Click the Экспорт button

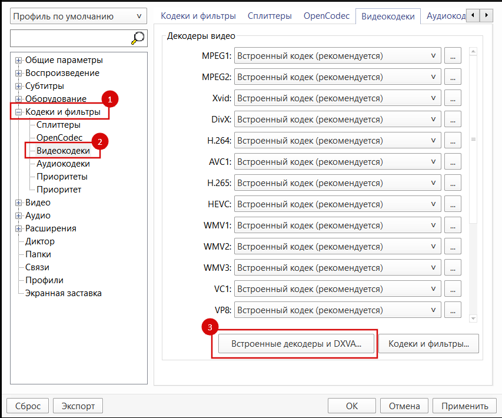(77, 405)
